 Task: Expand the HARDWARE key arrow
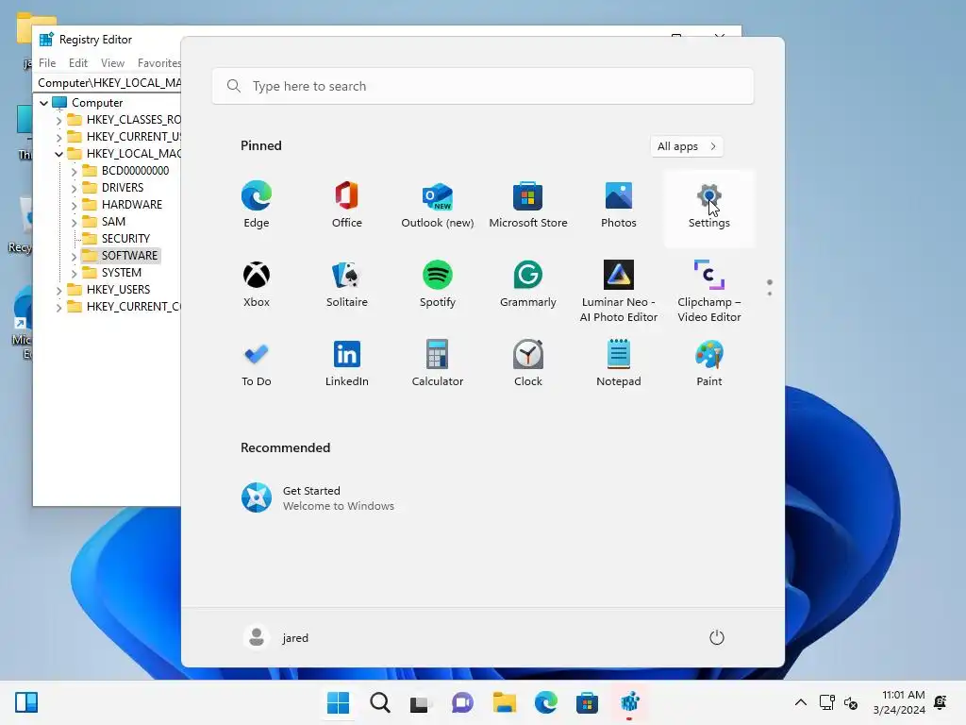tap(74, 205)
